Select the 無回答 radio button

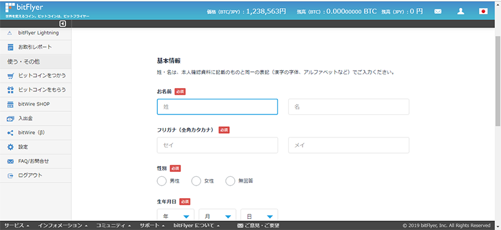coord(230,181)
